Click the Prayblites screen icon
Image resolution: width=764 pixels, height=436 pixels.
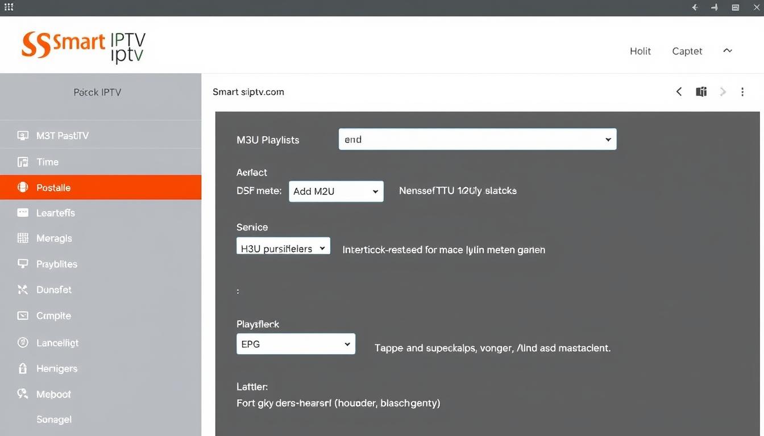click(x=23, y=263)
